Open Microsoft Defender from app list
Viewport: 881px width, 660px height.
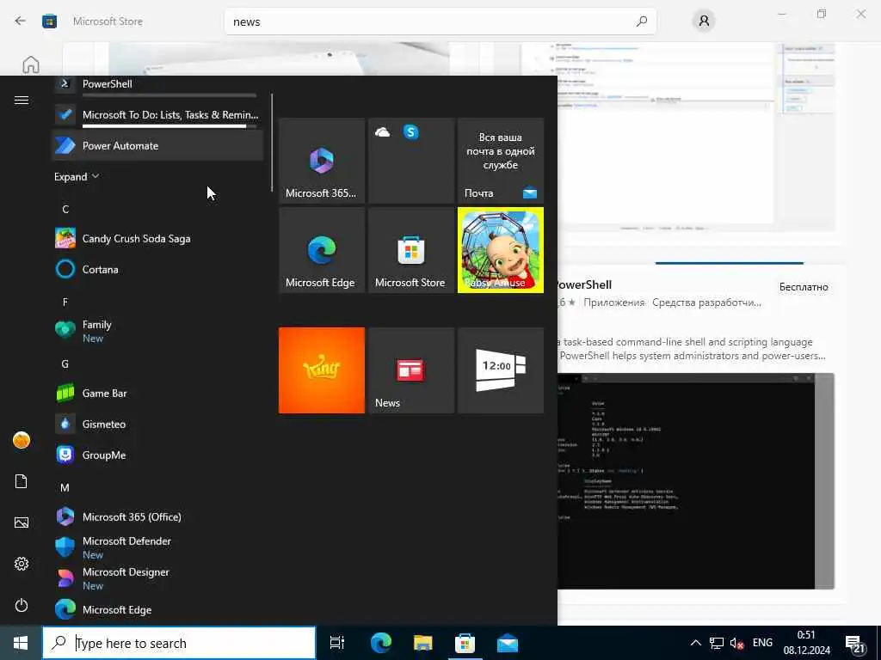[x=157, y=547]
